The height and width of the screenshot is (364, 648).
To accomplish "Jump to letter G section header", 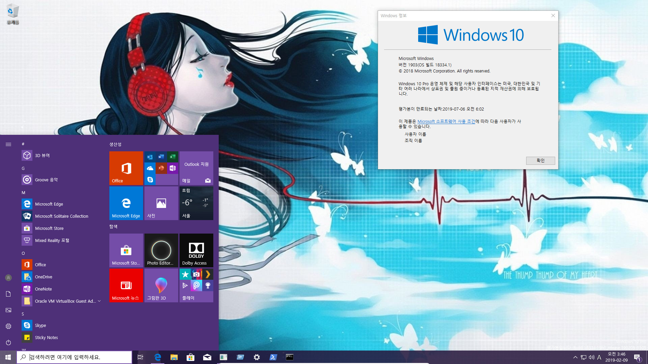I will click(23, 168).
